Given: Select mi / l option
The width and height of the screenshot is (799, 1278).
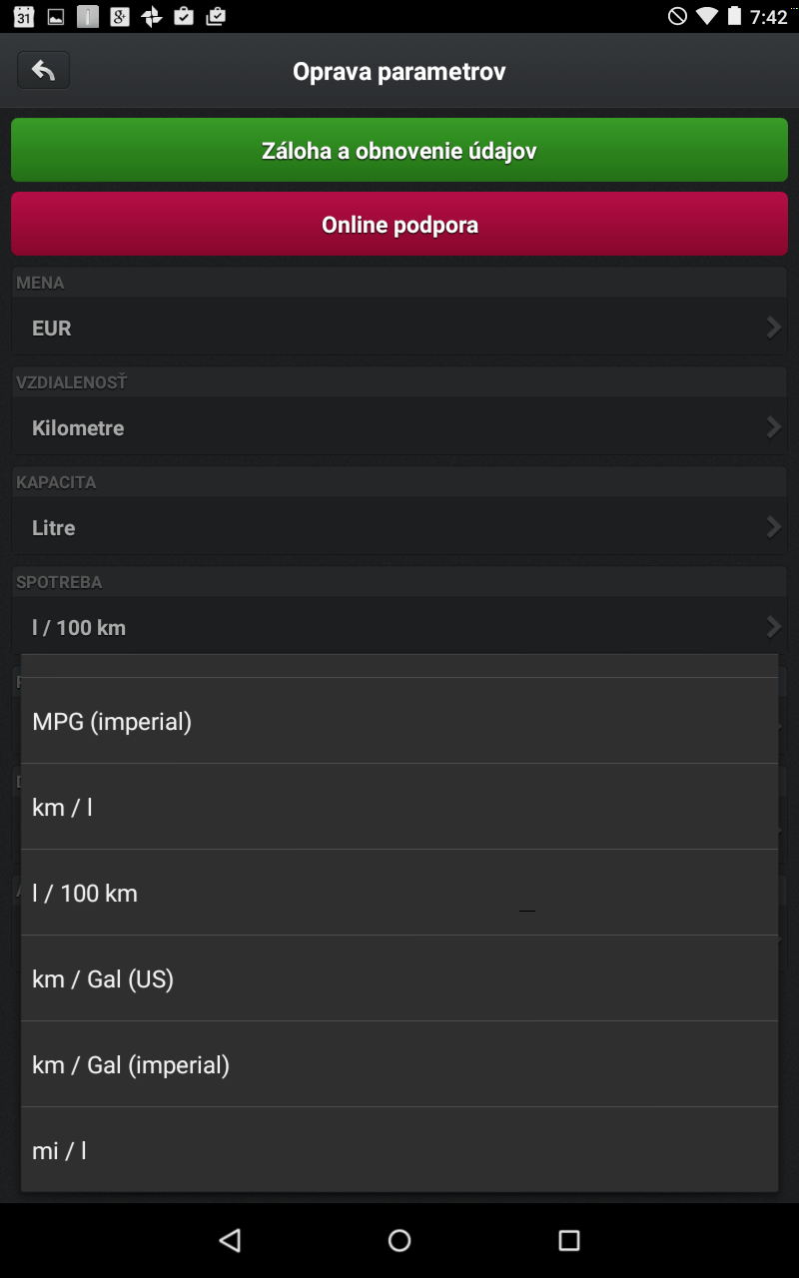Looking at the screenshot, I should [x=399, y=1149].
